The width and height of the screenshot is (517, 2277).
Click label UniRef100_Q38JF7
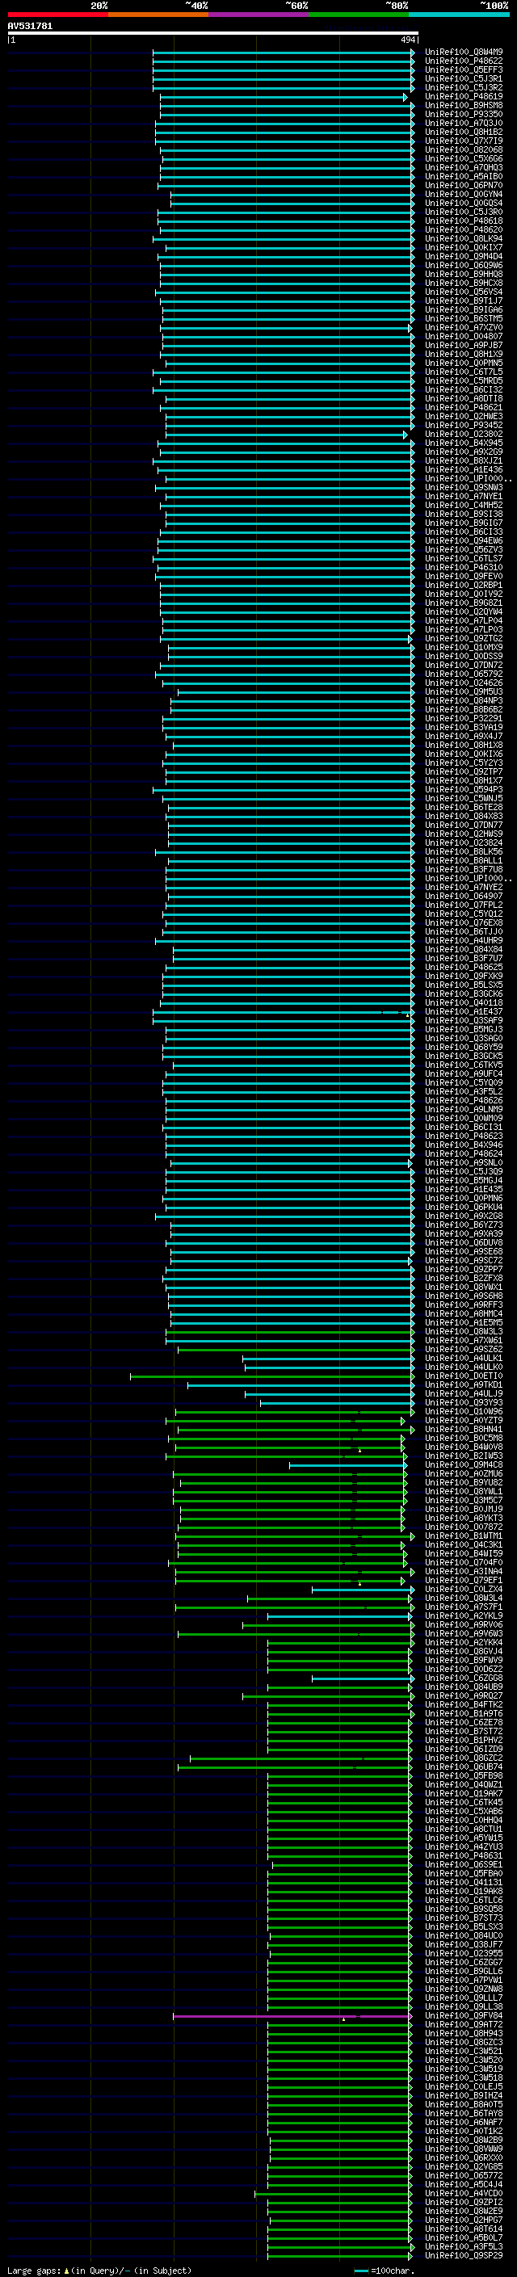click(464, 1945)
